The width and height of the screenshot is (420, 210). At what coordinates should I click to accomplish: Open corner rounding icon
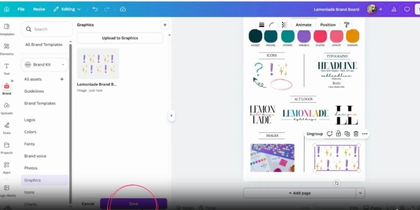click(272, 25)
